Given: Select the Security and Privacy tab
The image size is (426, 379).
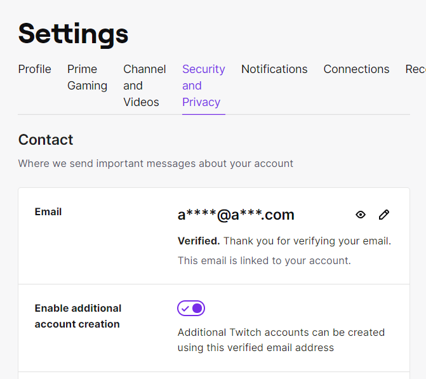Looking at the screenshot, I should tap(204, 86).
